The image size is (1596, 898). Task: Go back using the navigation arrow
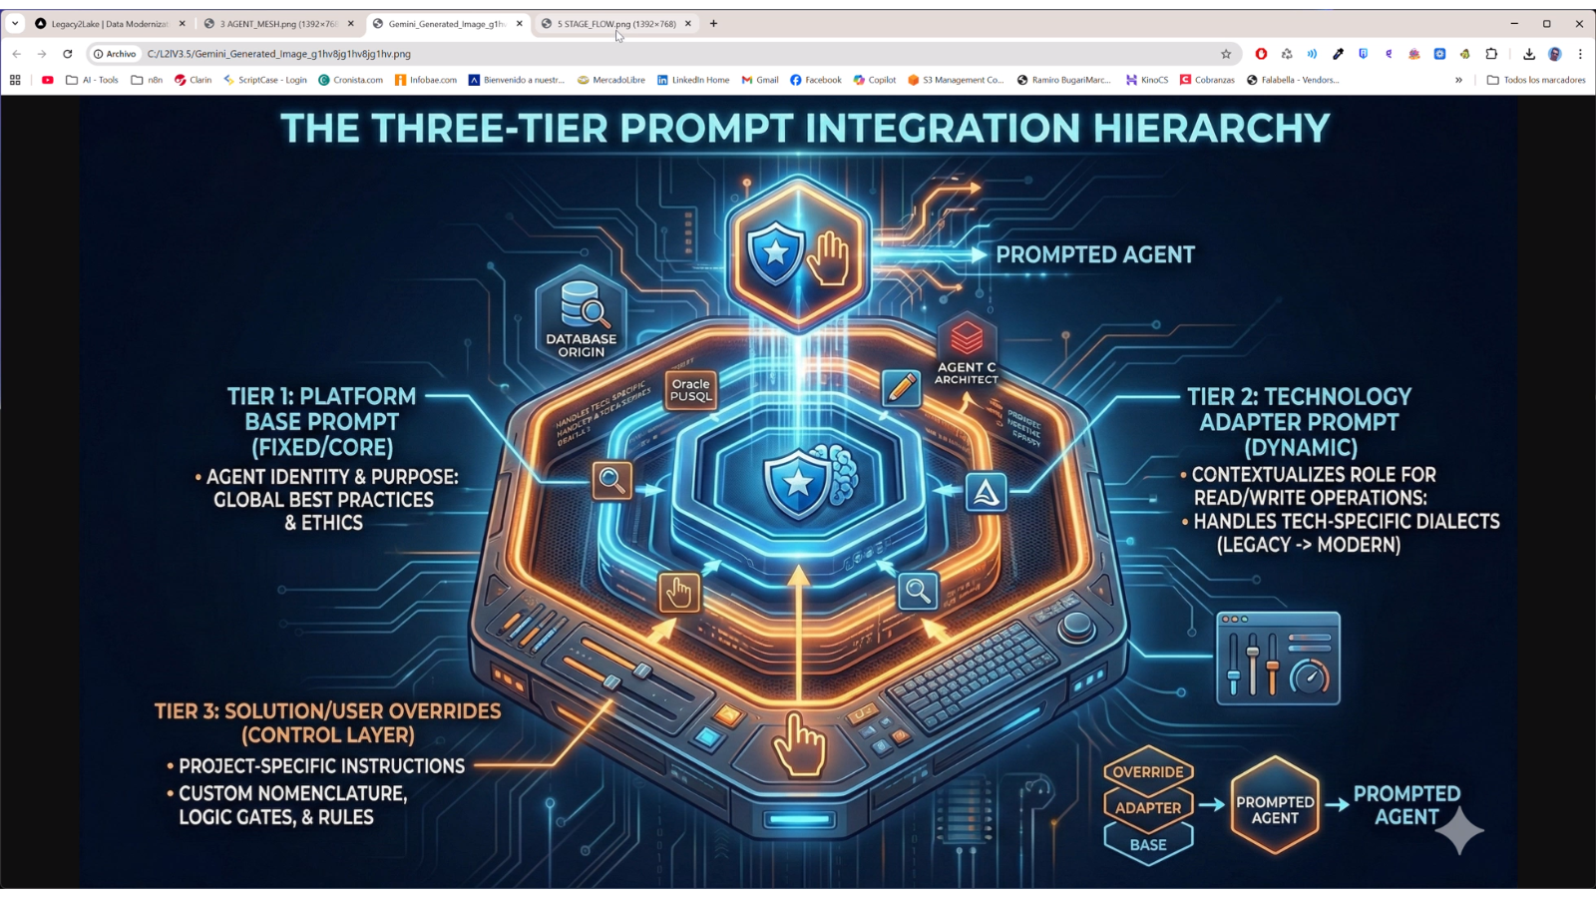coord(16,54)
